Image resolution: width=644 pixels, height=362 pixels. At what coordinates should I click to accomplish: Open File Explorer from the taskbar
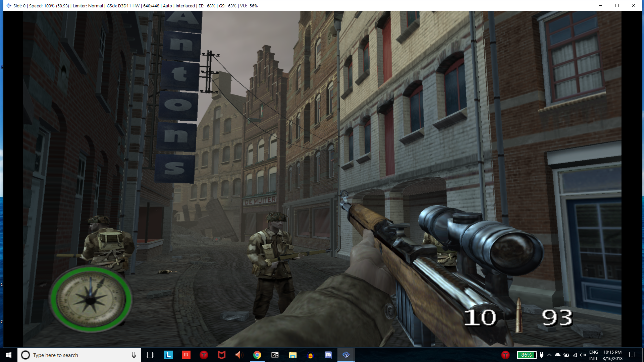pos(292,355)
